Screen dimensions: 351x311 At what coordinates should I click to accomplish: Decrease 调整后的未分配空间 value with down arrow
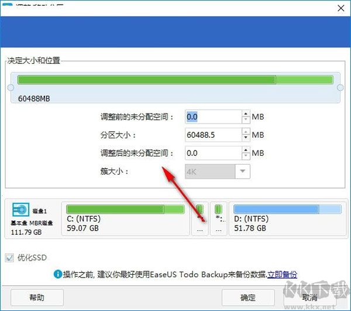coord(246,156)
